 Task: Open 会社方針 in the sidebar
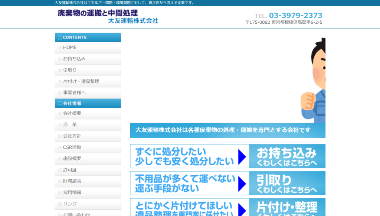[x=72, y=136]
